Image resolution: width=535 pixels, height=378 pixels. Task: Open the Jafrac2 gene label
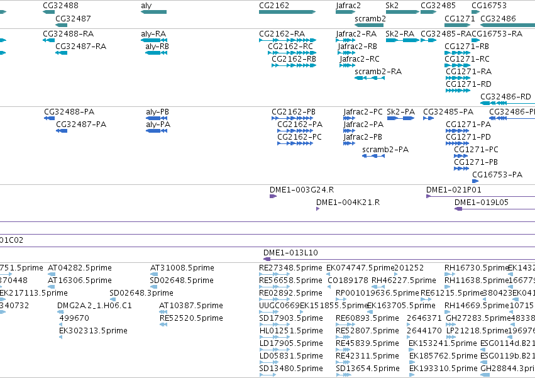(x=348, y=6)
